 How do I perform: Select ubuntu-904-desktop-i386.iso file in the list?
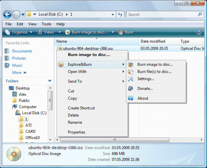[88, 48]
